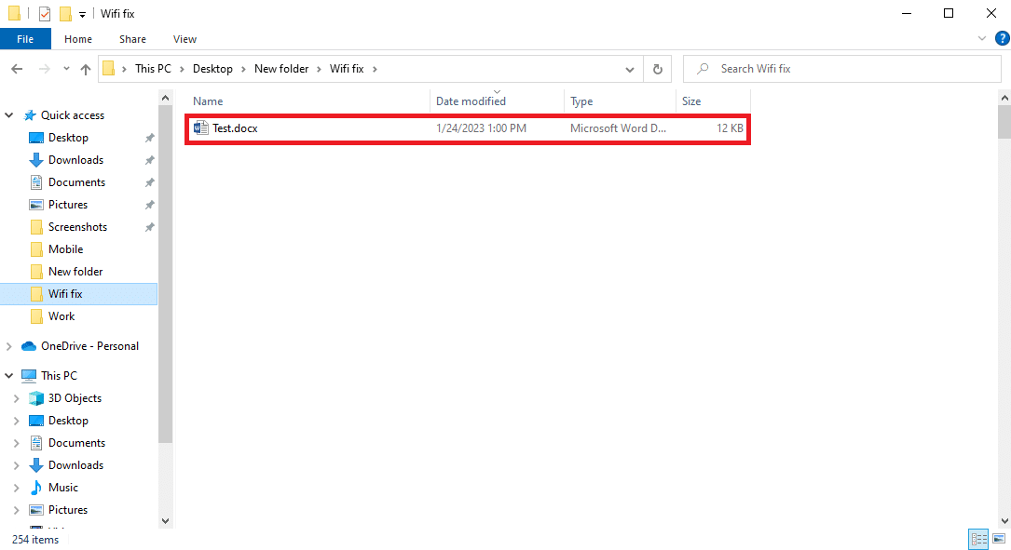Expand Pictures under This PC
The image size is (1011, 550).
coord(17,510)
